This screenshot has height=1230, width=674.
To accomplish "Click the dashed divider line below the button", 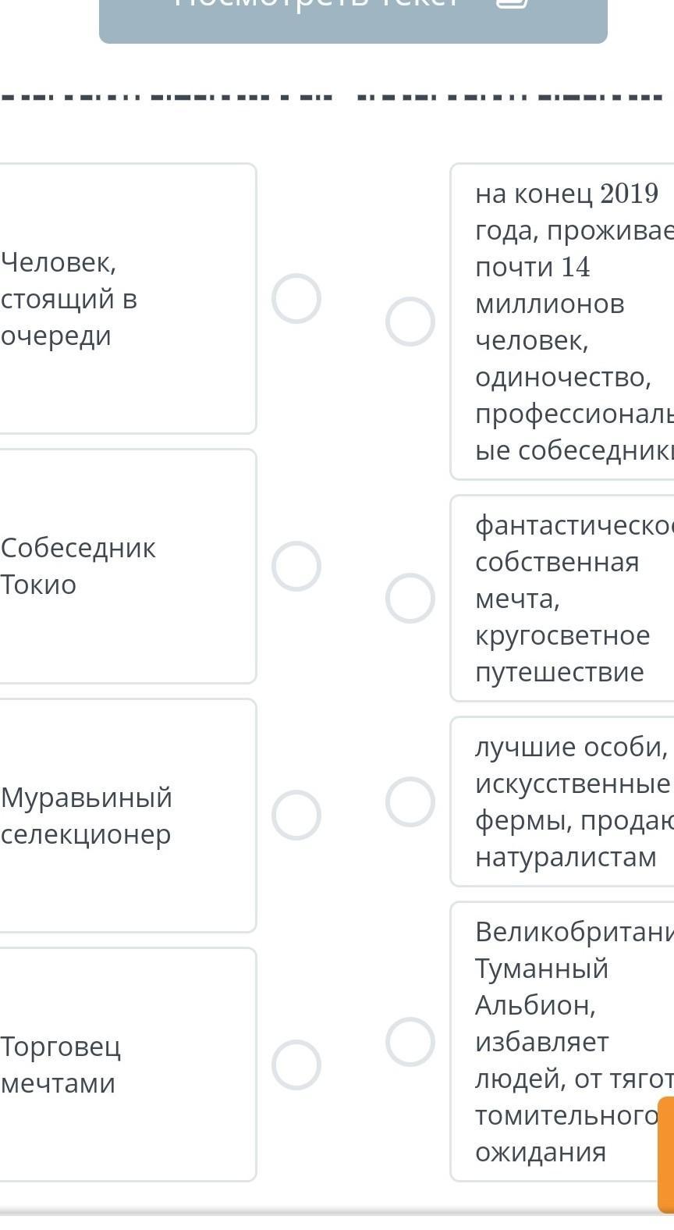I will (335, 99).
